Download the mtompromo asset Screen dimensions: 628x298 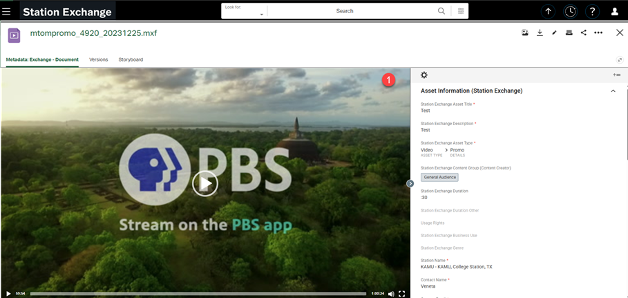pos(540,32)
